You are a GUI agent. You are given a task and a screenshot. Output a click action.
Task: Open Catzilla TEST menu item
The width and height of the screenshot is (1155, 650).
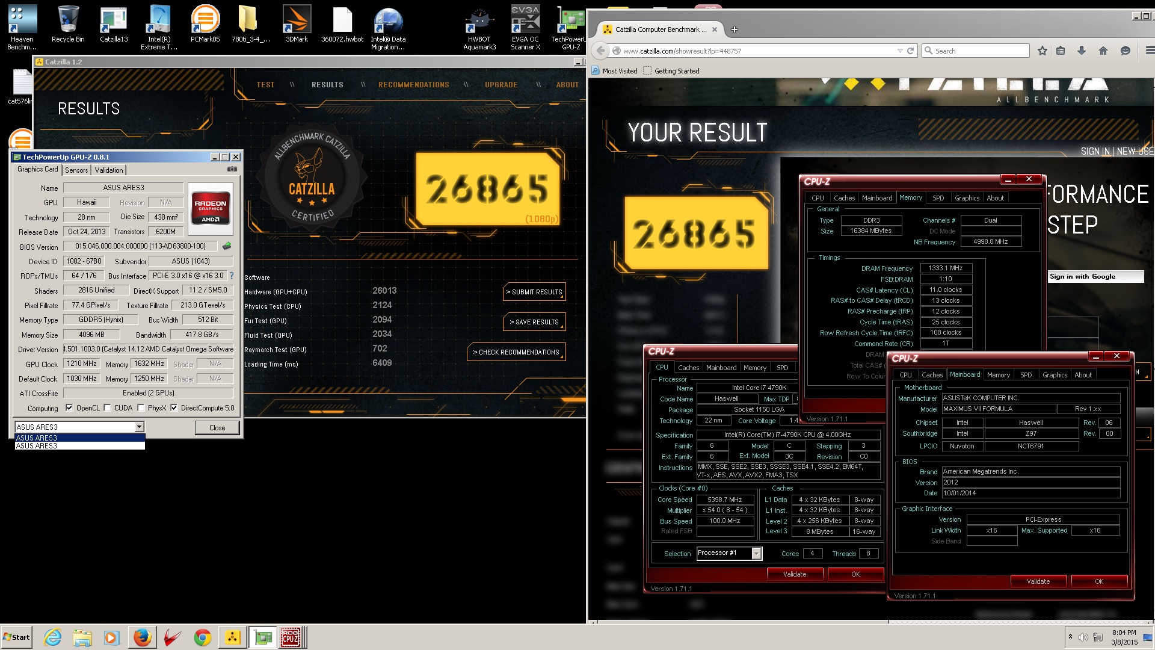(265, 85)
